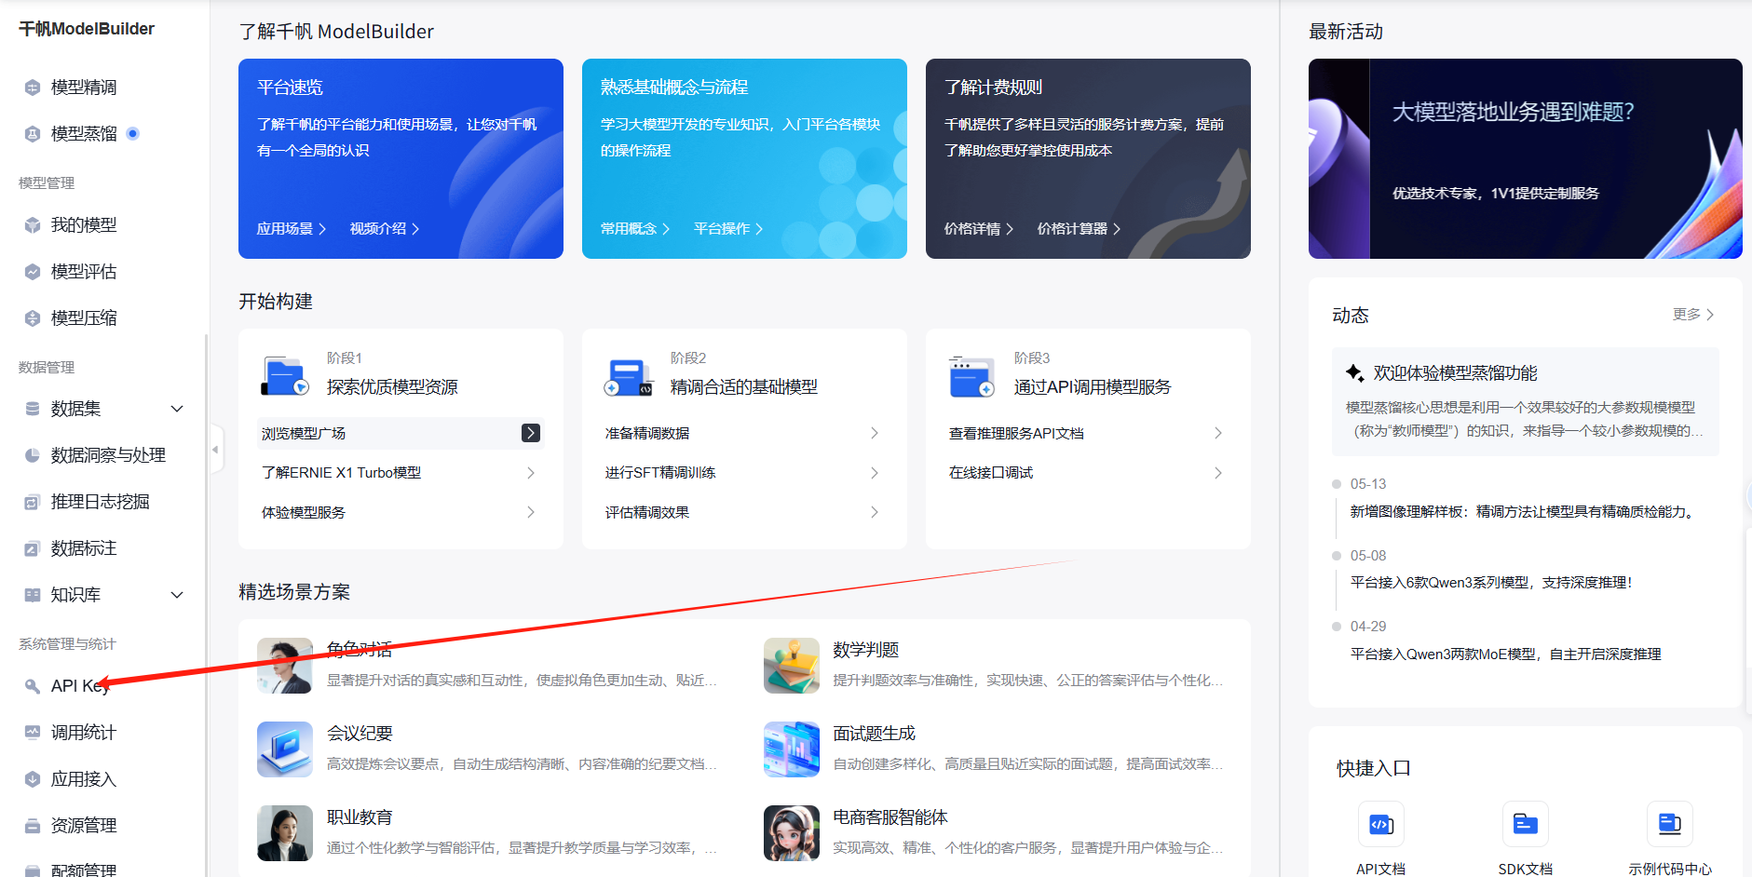Open 在线接口调试 entry
Image resolution: width=1752 pixels, height=877 pixels.
[x=991, y=473]
